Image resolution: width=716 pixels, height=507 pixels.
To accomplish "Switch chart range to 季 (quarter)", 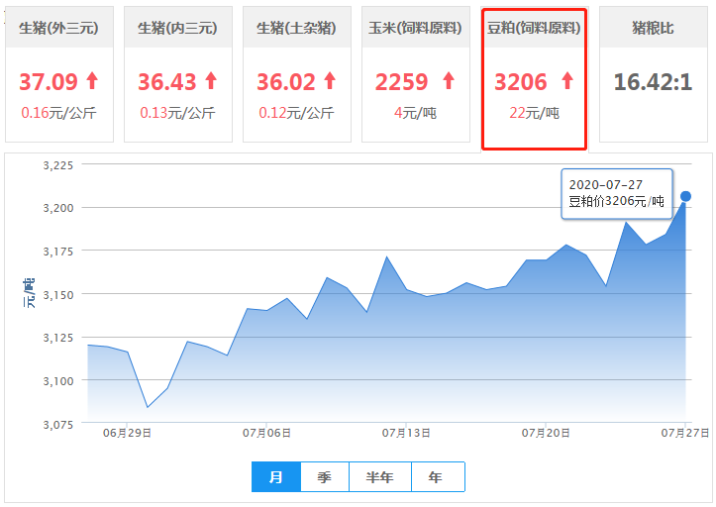I will pos(325,477).
